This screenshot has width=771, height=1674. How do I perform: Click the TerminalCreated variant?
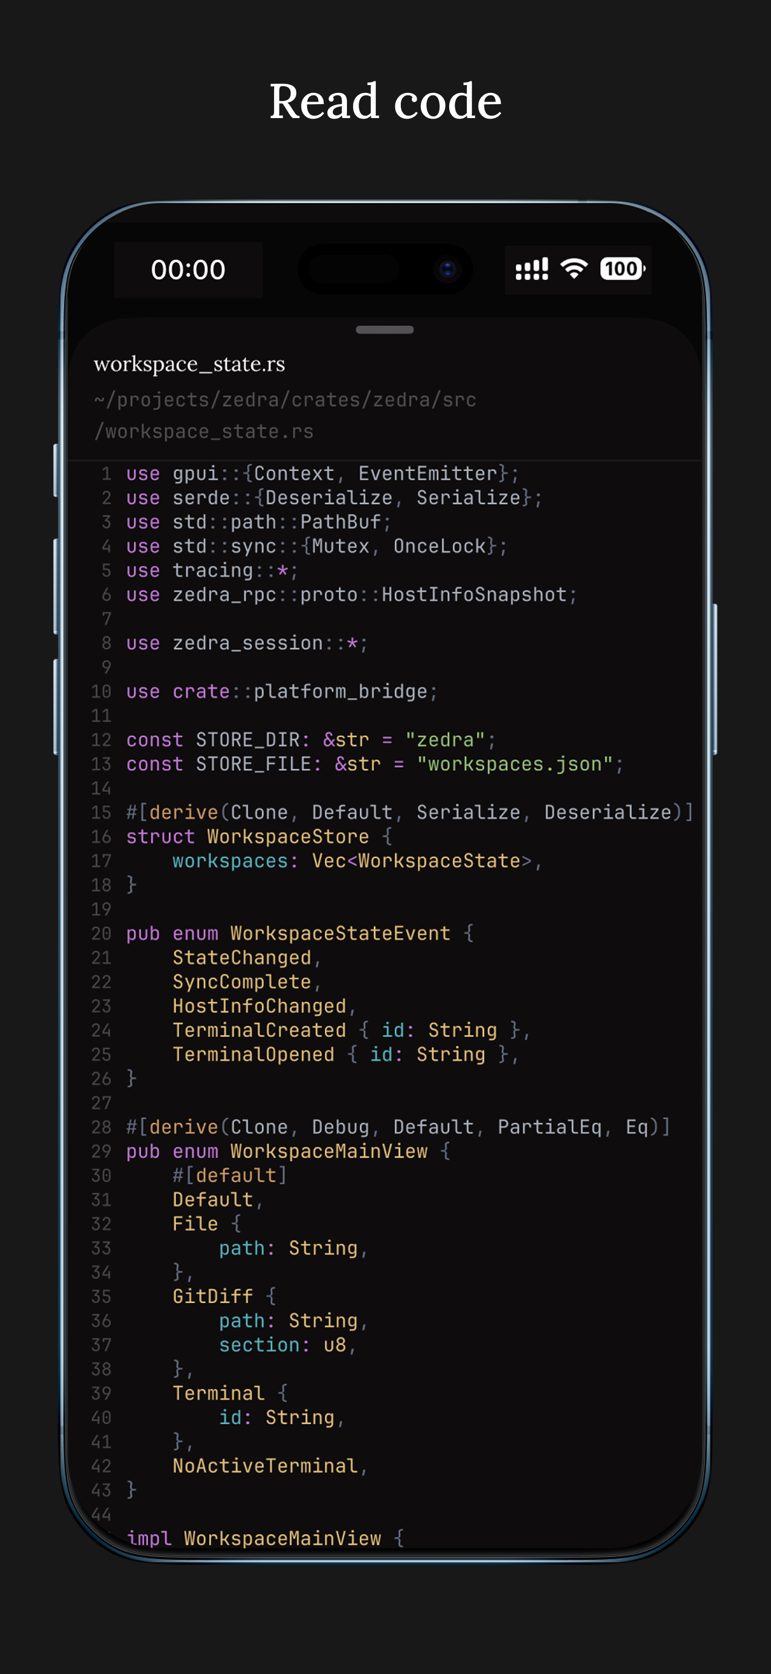[259, 1030]
